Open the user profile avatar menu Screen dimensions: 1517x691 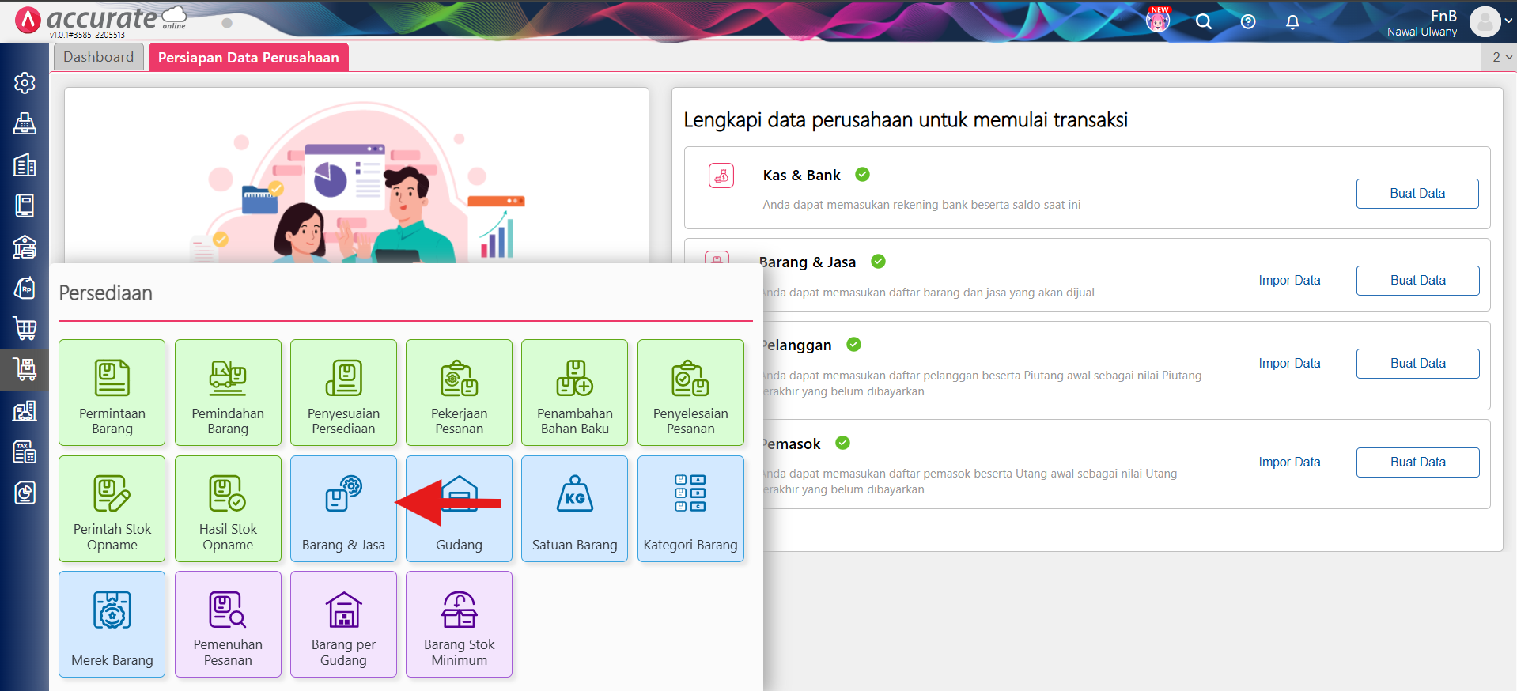pos(1485,22)
